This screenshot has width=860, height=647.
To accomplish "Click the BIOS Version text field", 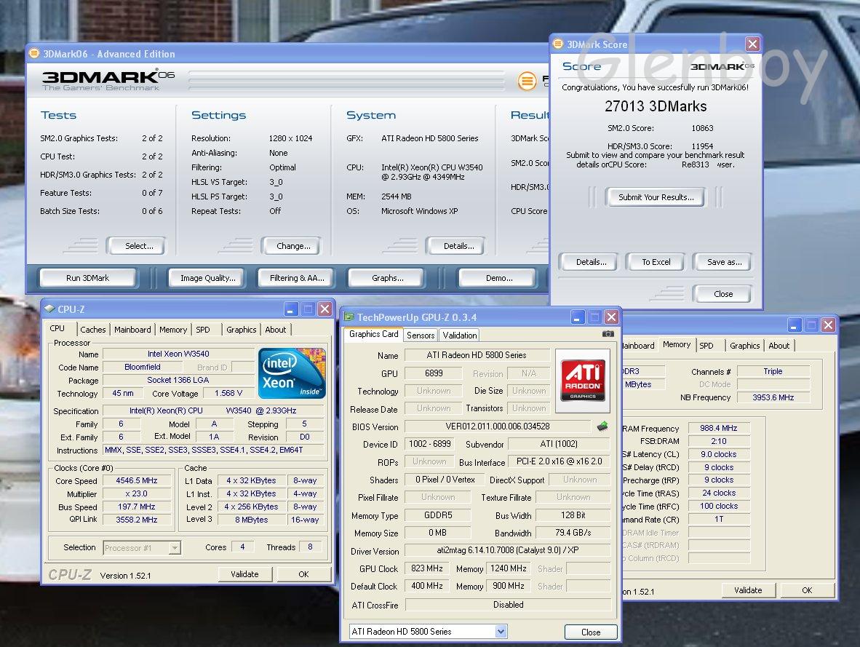I will (498, 426).
